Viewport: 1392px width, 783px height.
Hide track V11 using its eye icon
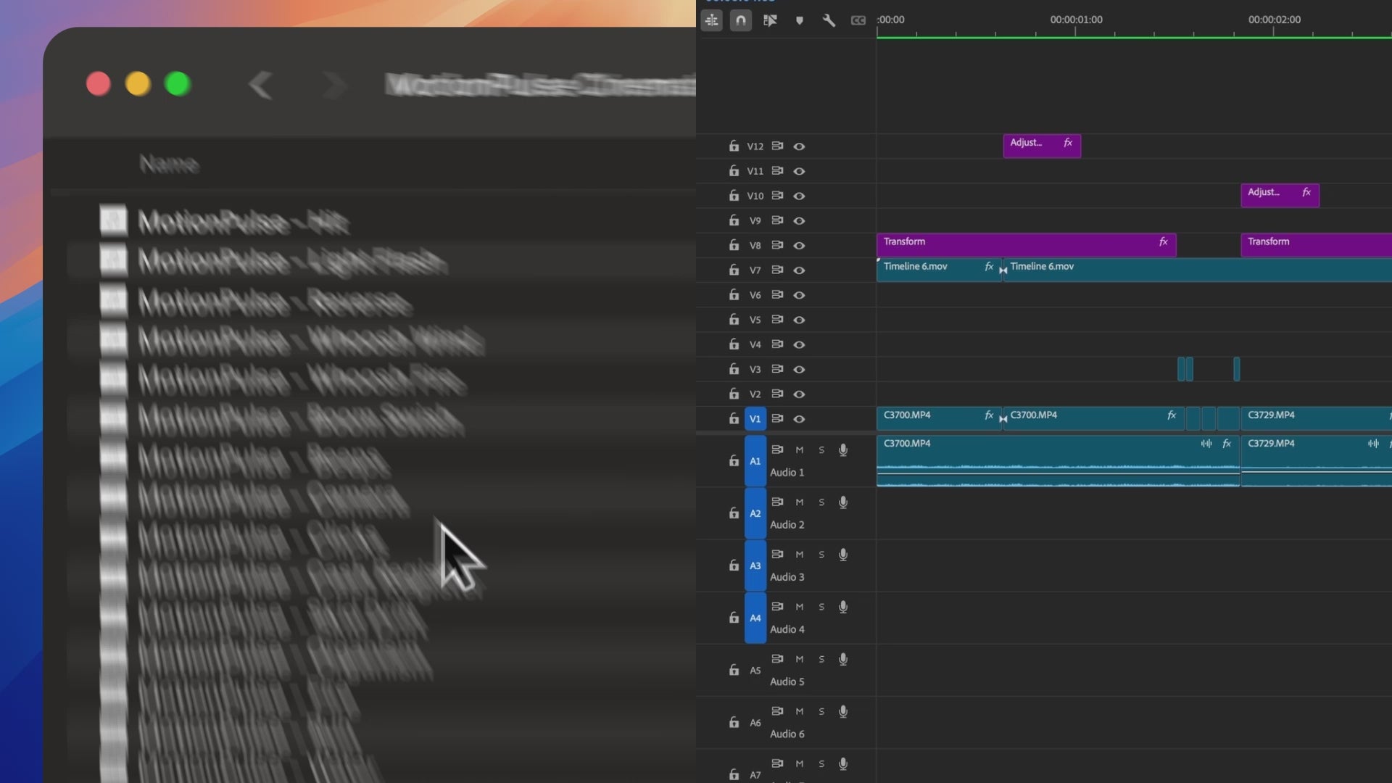click(x=799, y=171)
